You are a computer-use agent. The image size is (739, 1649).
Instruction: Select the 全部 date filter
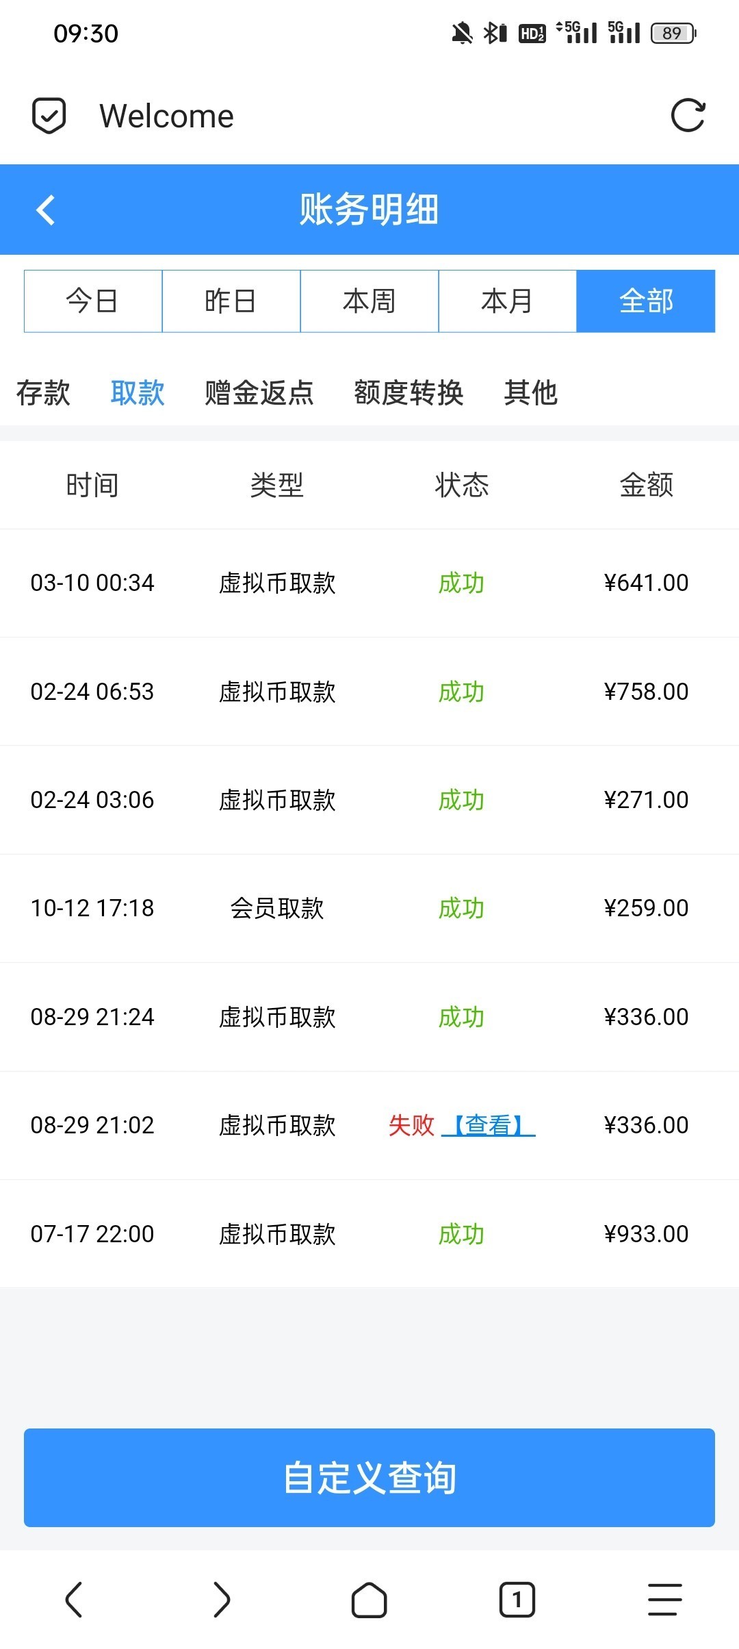coord(646,301)
